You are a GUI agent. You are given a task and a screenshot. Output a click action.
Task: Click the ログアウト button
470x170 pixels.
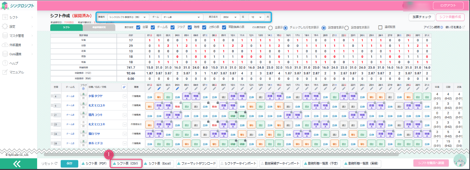tap(449, 6)
